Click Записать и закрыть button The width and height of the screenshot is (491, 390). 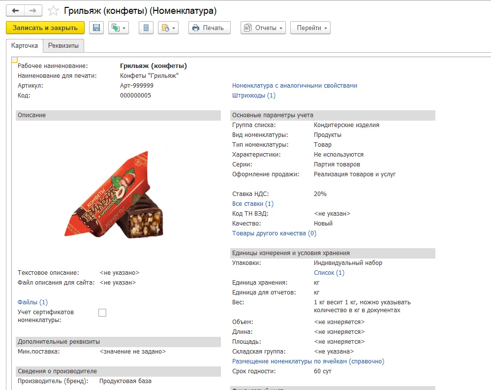coord(45,28)
